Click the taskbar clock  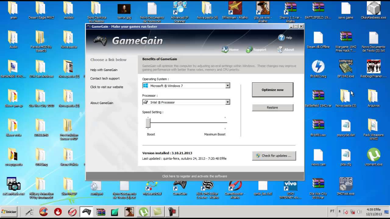374,212
